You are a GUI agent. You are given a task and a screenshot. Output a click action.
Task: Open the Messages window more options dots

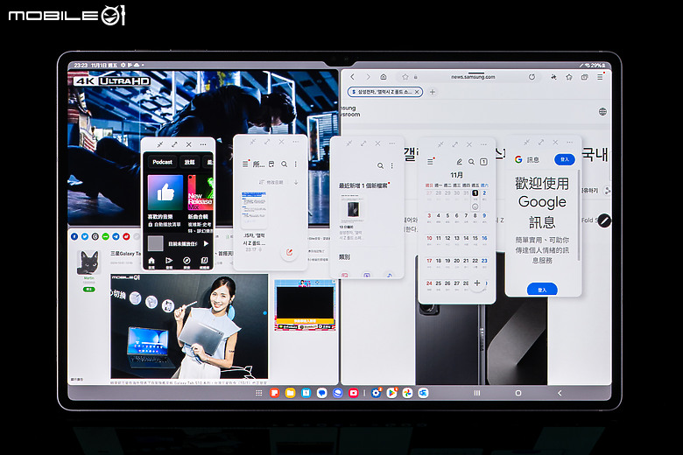click(570, 143)
